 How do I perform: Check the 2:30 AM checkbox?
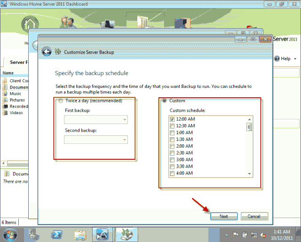coord(172,153)
